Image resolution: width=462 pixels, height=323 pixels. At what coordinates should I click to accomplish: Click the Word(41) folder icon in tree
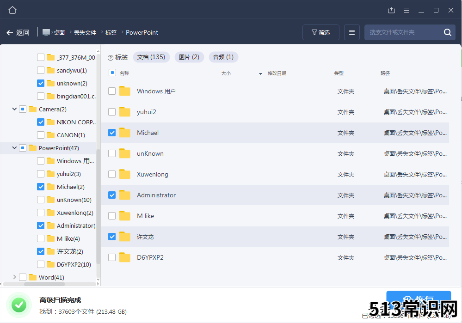(x=33, y=277)
